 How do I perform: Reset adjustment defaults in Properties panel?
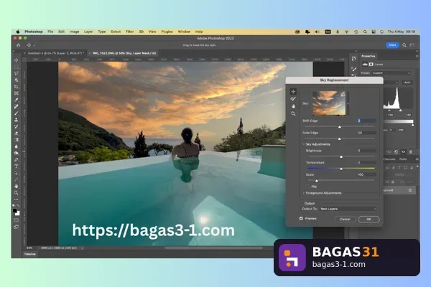click(396, 151)
